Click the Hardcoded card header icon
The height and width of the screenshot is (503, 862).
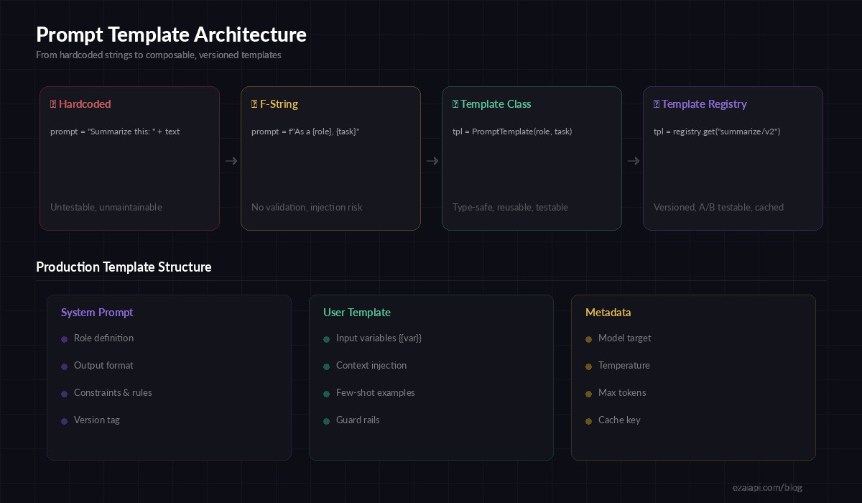coord(53,103)
